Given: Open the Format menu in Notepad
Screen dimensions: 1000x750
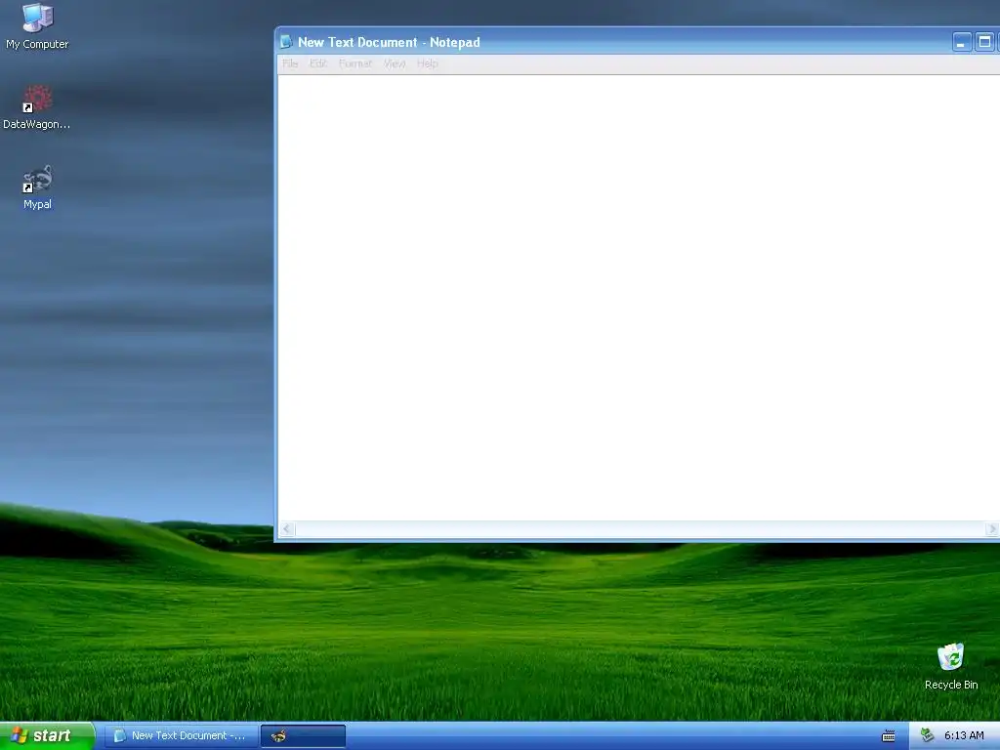Looking at the screenshot, I should [x=355, y=63].
